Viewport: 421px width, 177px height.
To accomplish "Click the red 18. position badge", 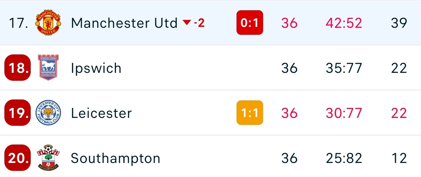I will [18, 68].
